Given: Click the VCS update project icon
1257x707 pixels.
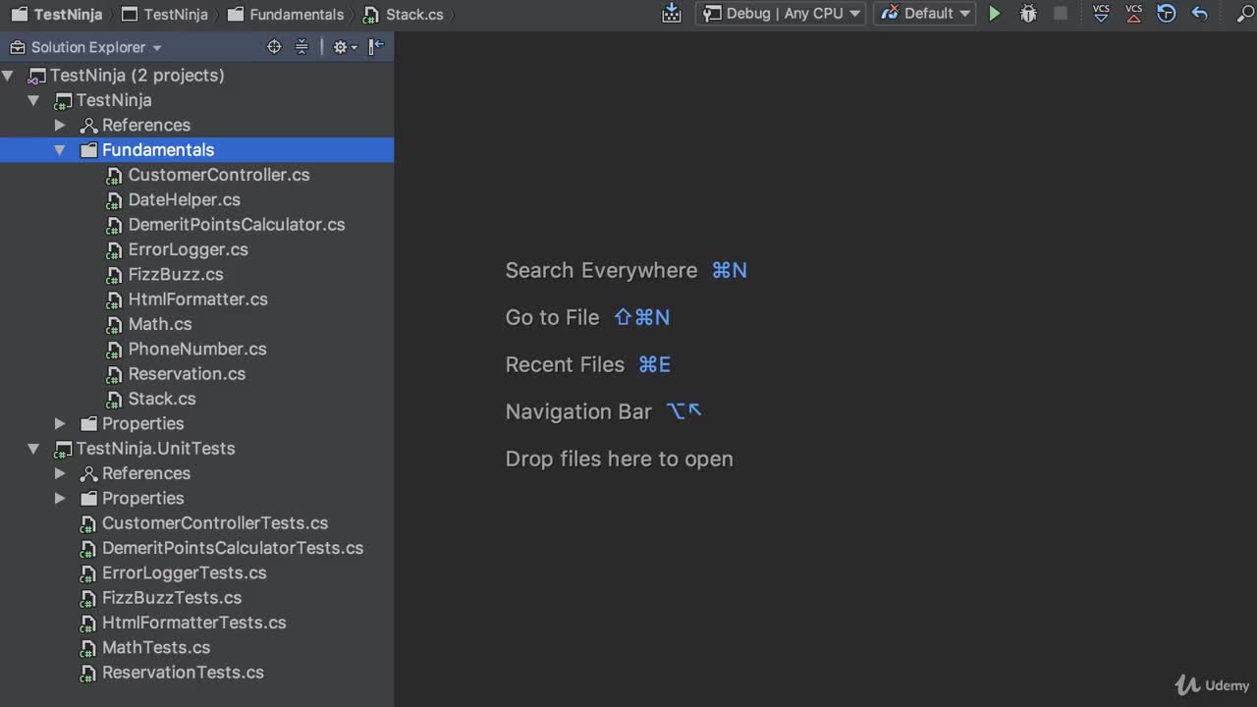Looking at the screenshot, I should [1102, 14].
